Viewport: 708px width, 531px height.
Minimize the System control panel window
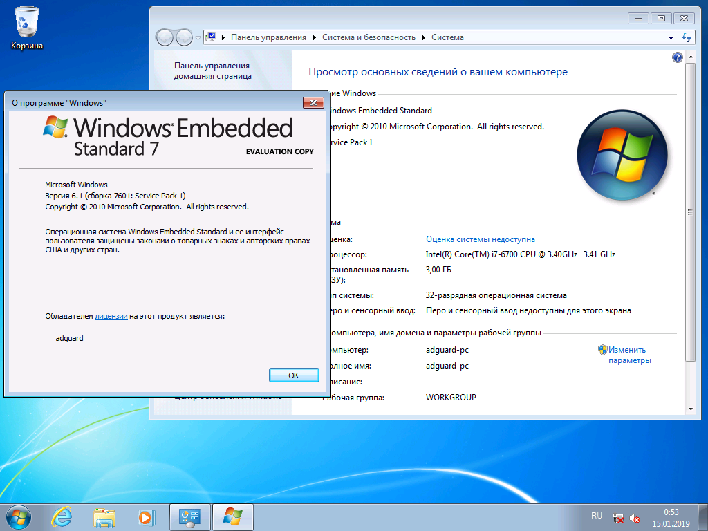[638, 19]
